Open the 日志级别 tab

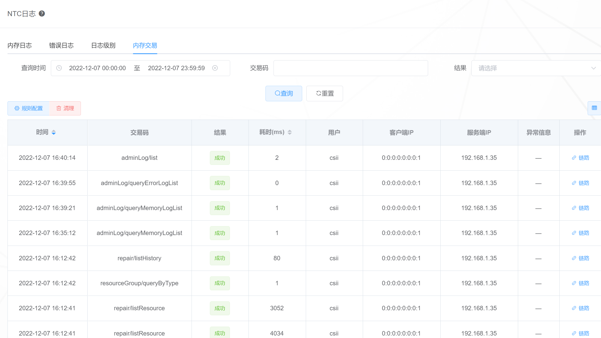103,46
